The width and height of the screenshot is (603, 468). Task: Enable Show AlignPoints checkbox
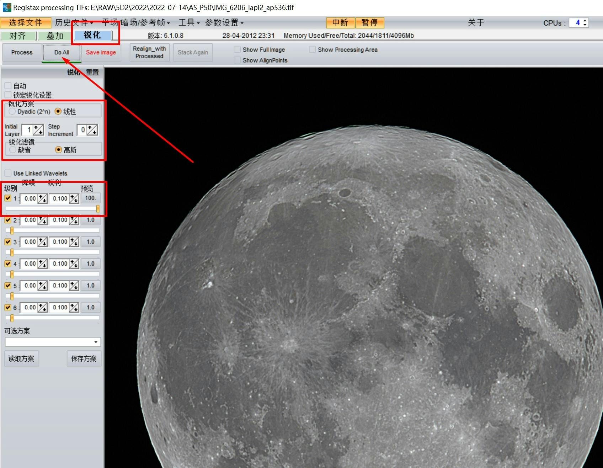pos(237,60)
